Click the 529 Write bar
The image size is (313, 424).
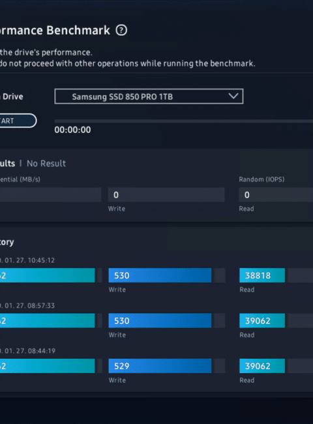pyautogui.click(x=160, y=366)
